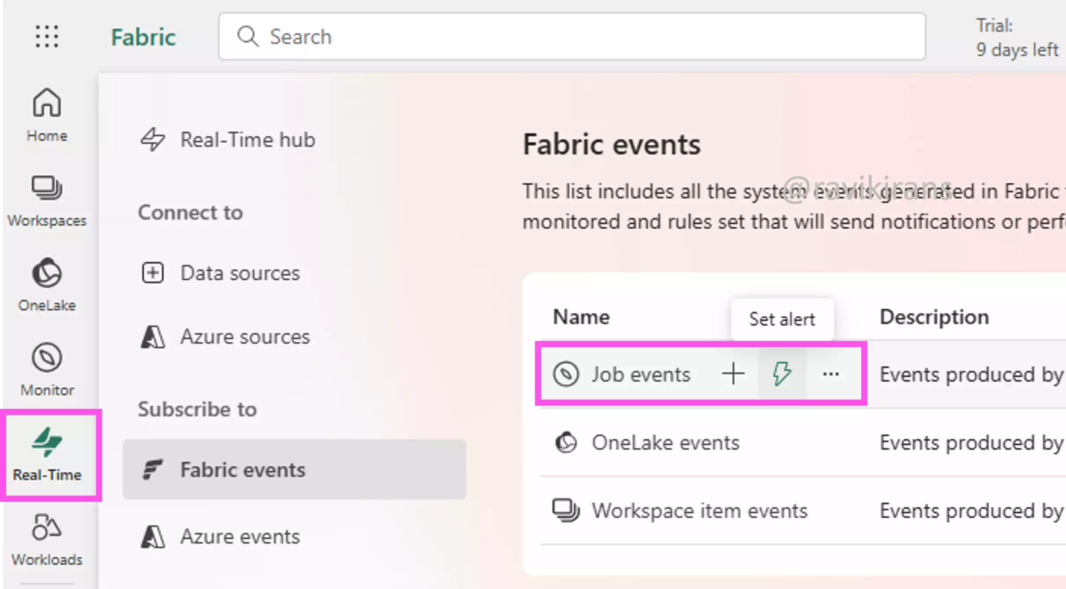Click the Fabric events logo icon
Screen dimensions: 1066x589
click(153, 469)
